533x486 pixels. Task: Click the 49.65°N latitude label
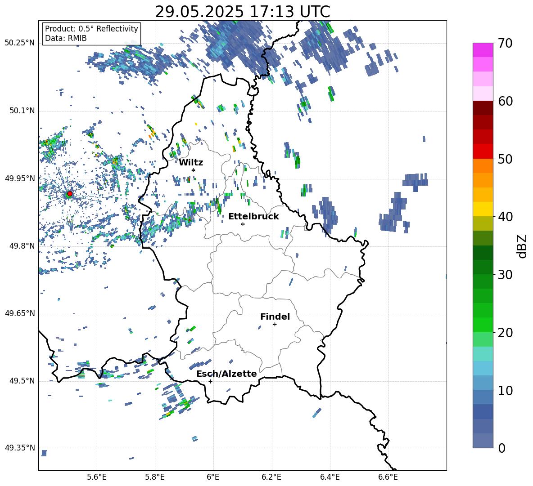coord(20,313)
